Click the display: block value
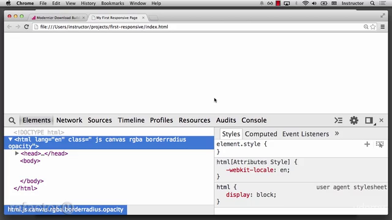 point(266,195)
